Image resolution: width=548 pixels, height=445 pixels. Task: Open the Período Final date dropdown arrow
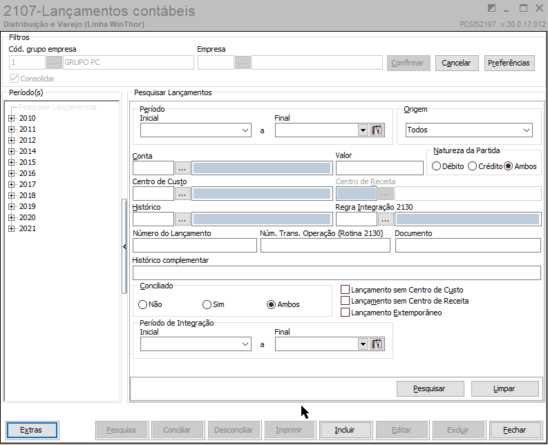pyautogui.click(x=363, y=130)
